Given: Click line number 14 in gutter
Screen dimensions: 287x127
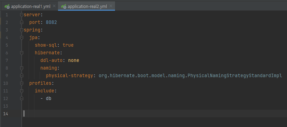Looking at the screenshot, I should (x=6, y=114).
